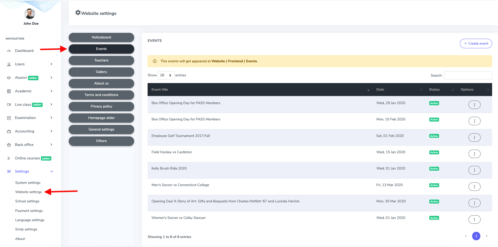Open the Show entries count dropdown
The height and width of the screenshot is (247, 498).
[166, 75]
